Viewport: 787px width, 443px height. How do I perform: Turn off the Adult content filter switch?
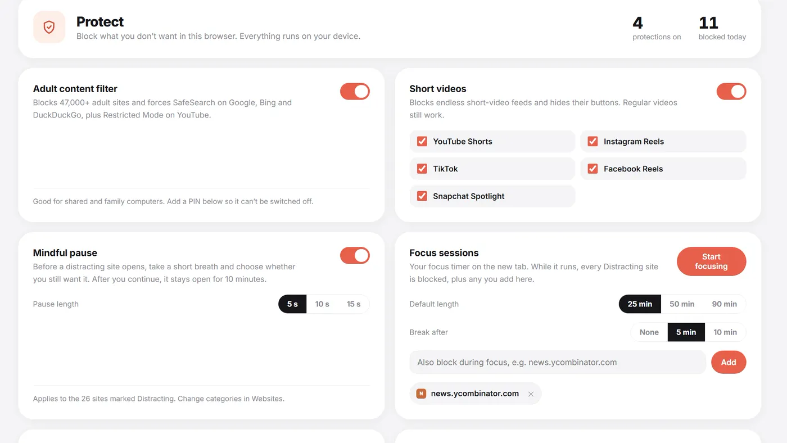355,92
